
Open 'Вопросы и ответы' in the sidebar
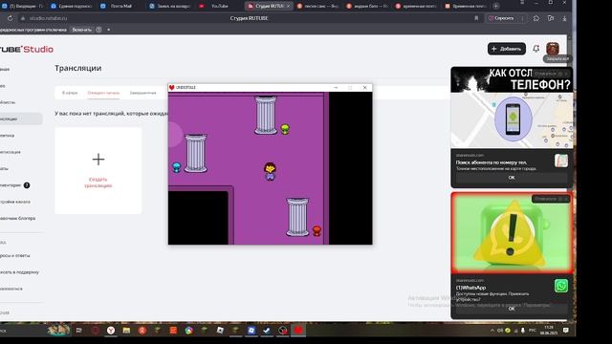click(15, 255)
